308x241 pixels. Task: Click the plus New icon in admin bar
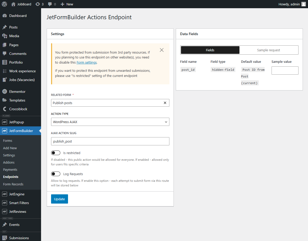62,4
